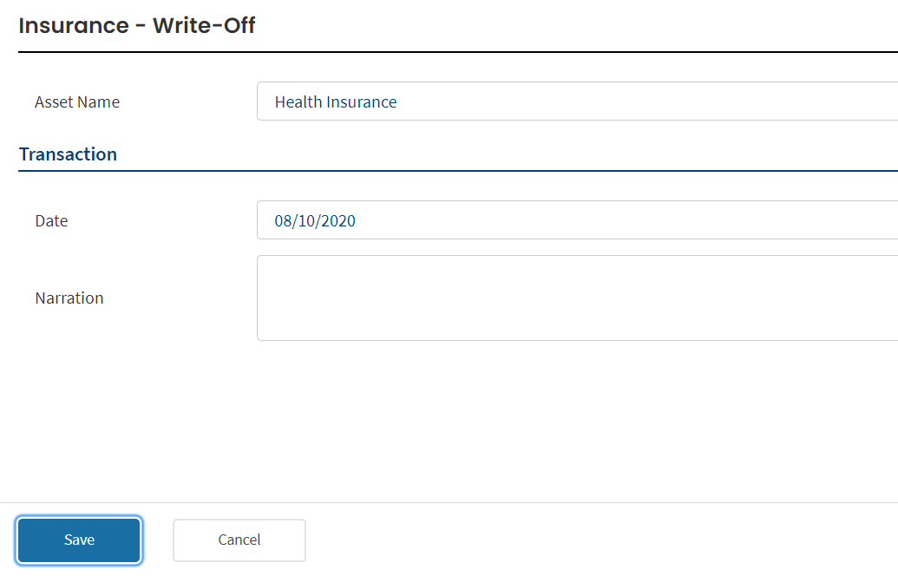Click empty area right of Cancel button
This screenshot has width=898, height=576.
coord(601,540)
